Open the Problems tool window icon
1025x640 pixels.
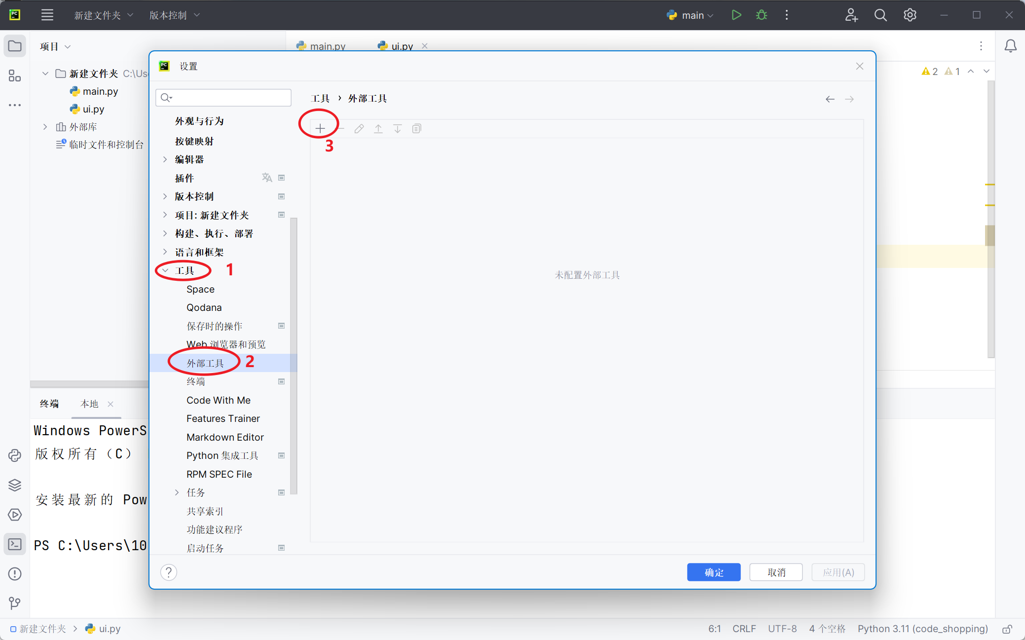pyautogui.click(x=15, y=573)
